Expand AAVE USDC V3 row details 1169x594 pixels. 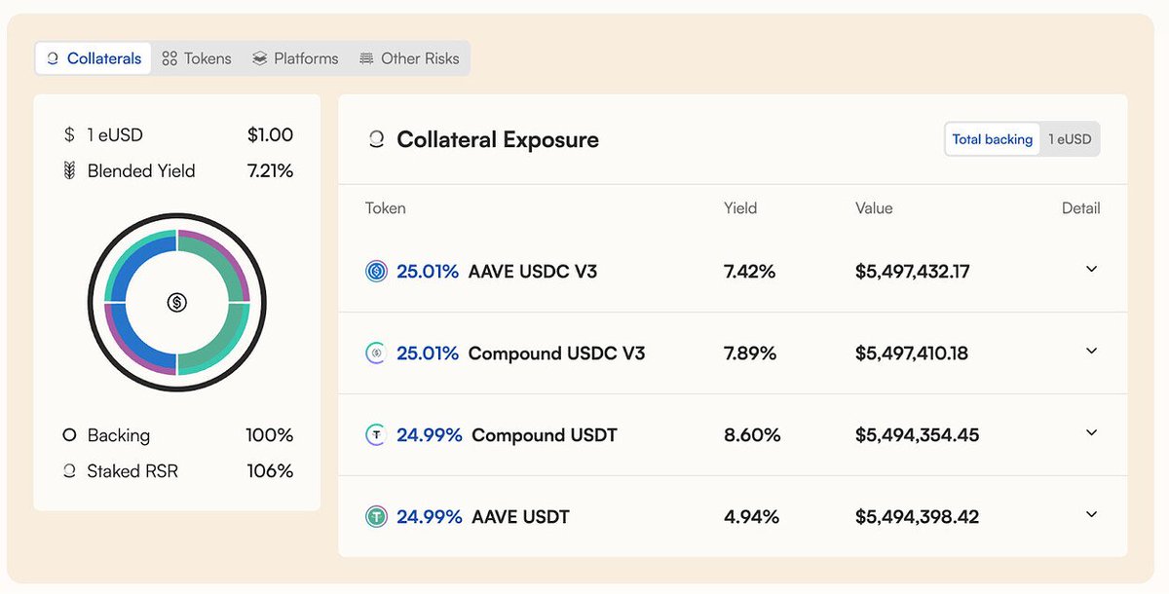click(1092, 269)
